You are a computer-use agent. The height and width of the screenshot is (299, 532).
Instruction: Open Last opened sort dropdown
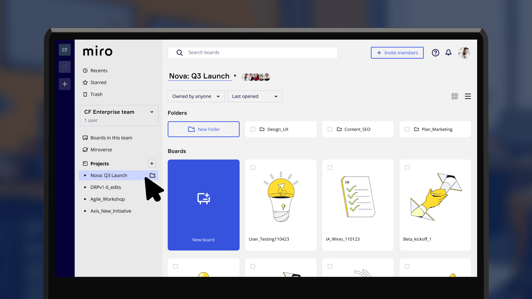pos(255,96)
